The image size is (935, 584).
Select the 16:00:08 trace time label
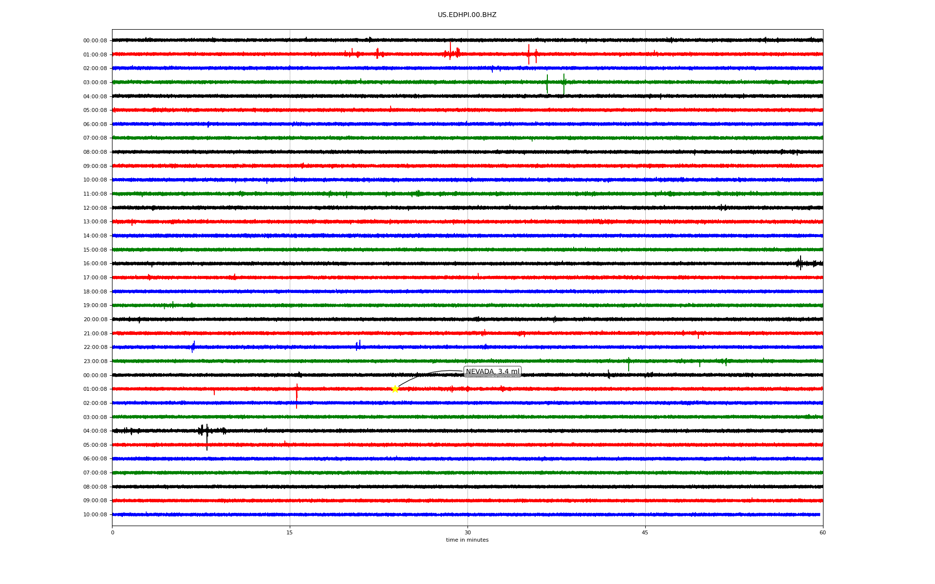click(x=95, y=264)
